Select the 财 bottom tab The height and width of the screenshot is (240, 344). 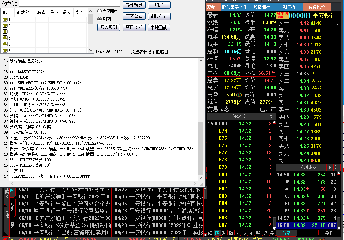coord(224,233)
